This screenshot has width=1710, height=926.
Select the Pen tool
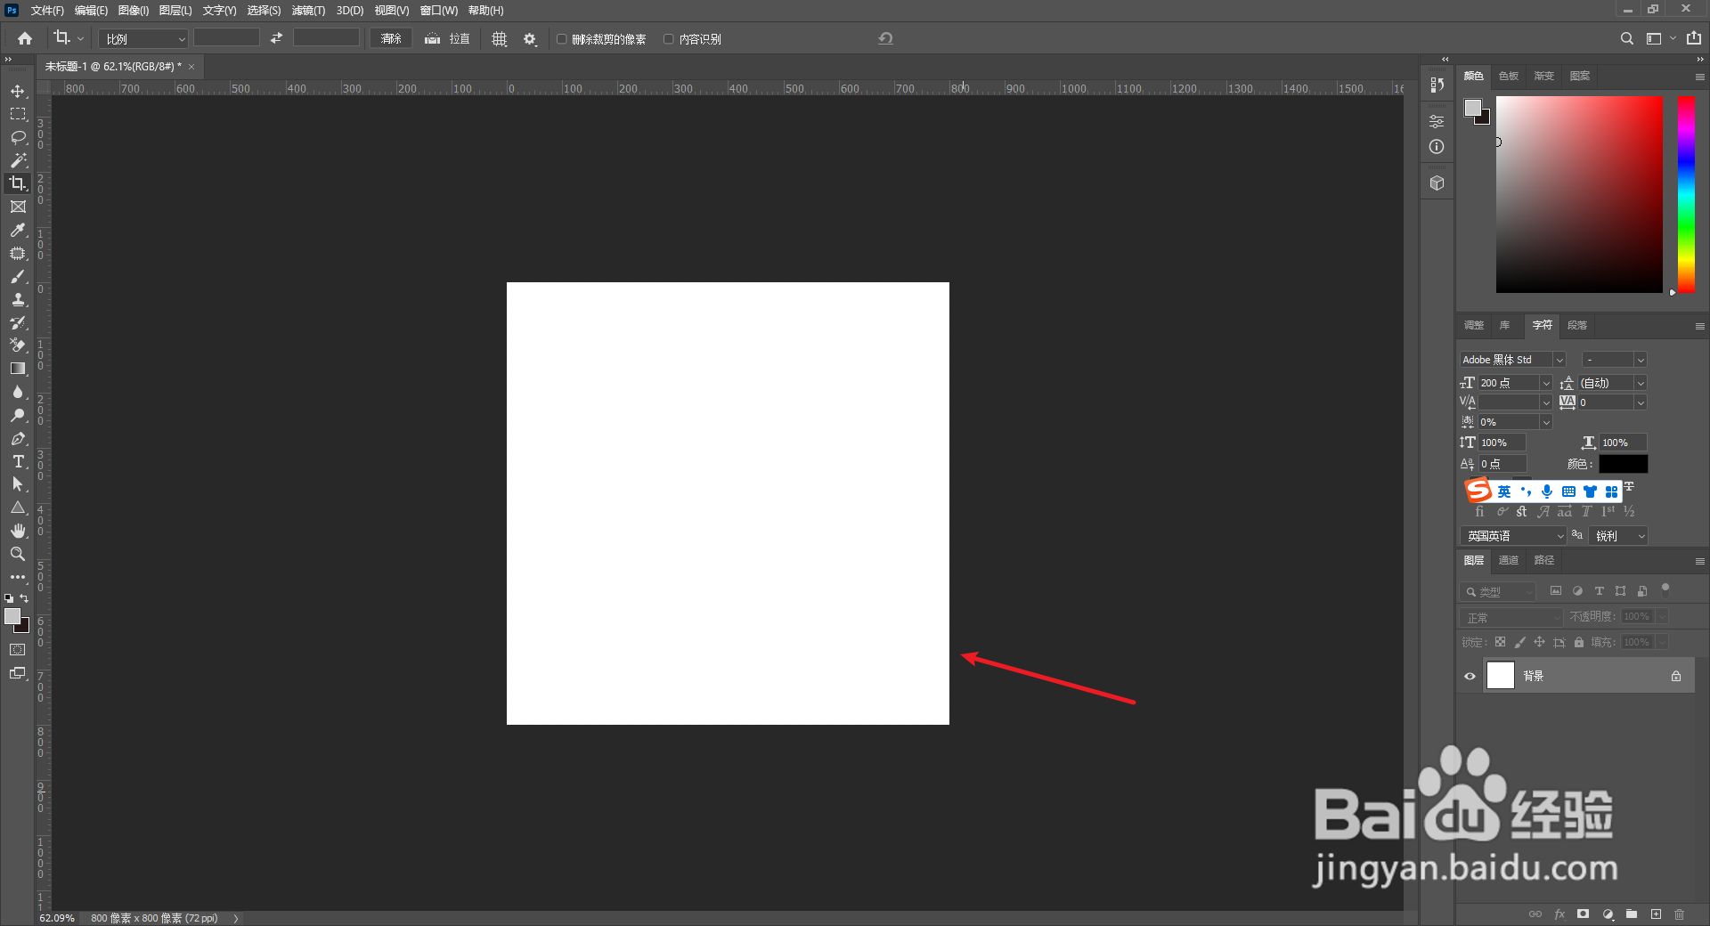pyautogui.click(x=18, y=438)
